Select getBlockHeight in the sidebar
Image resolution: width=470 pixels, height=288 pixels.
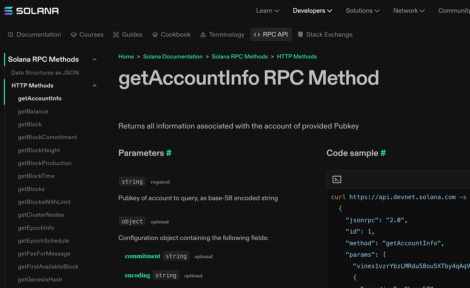click(39, 150)
